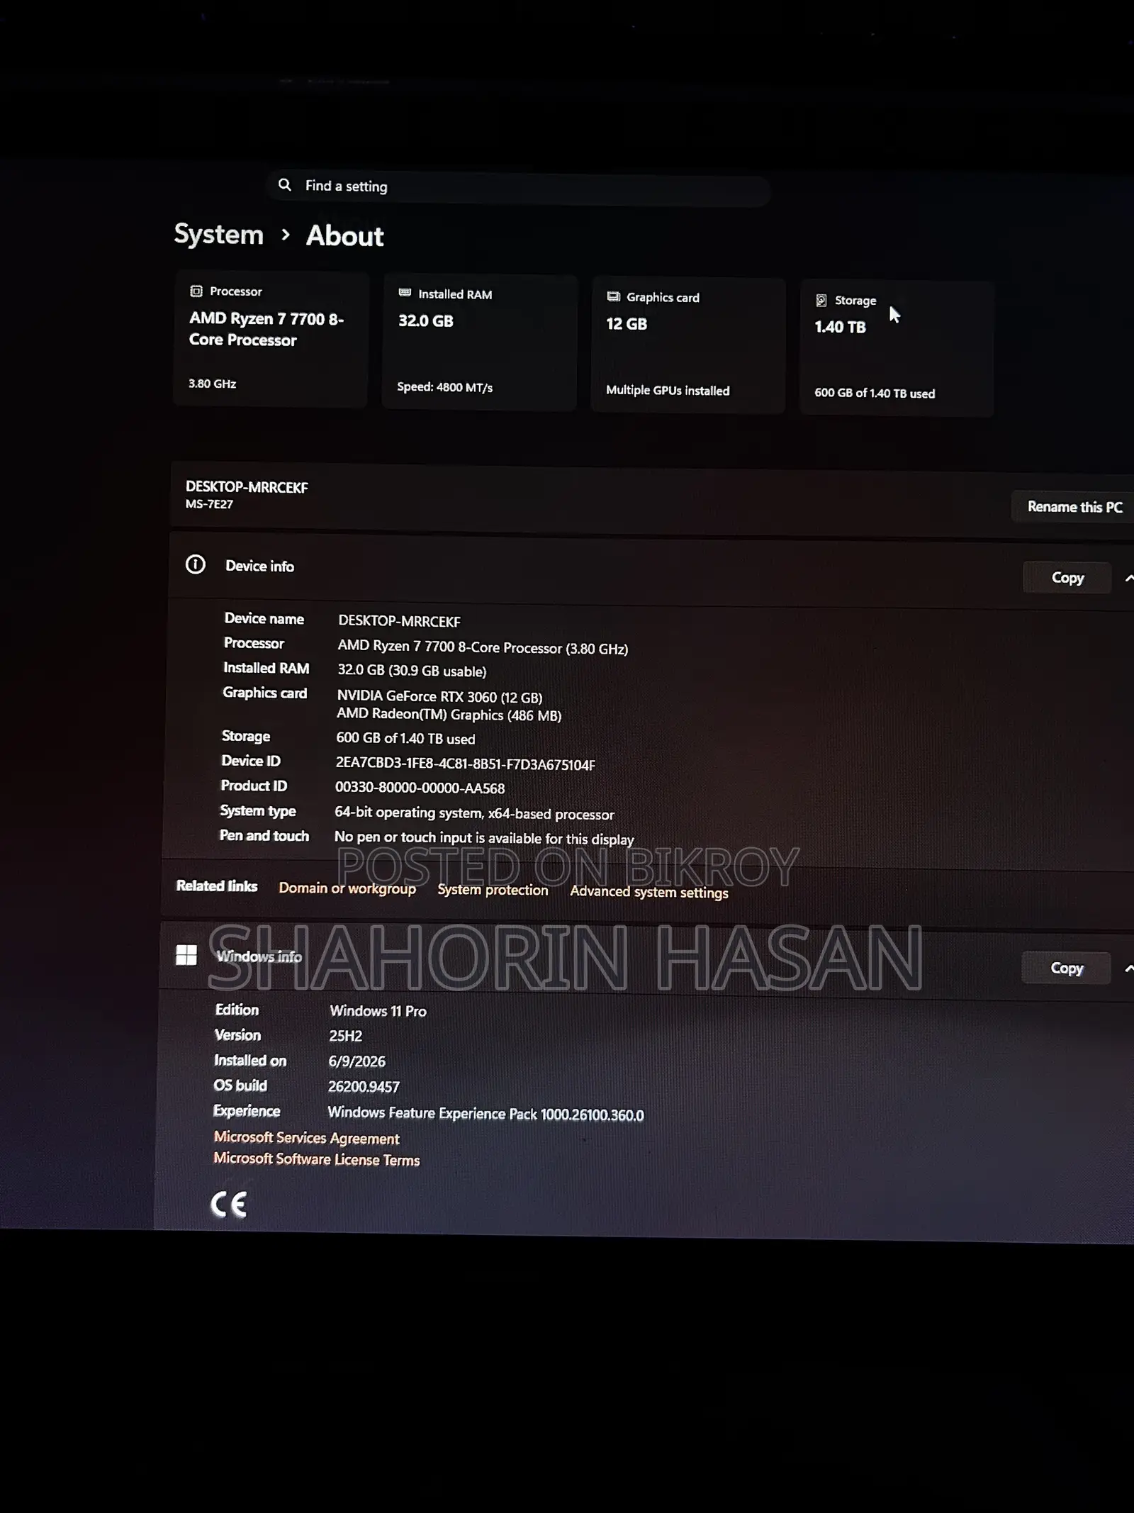Open the Processor summary card

coord(271,338)
